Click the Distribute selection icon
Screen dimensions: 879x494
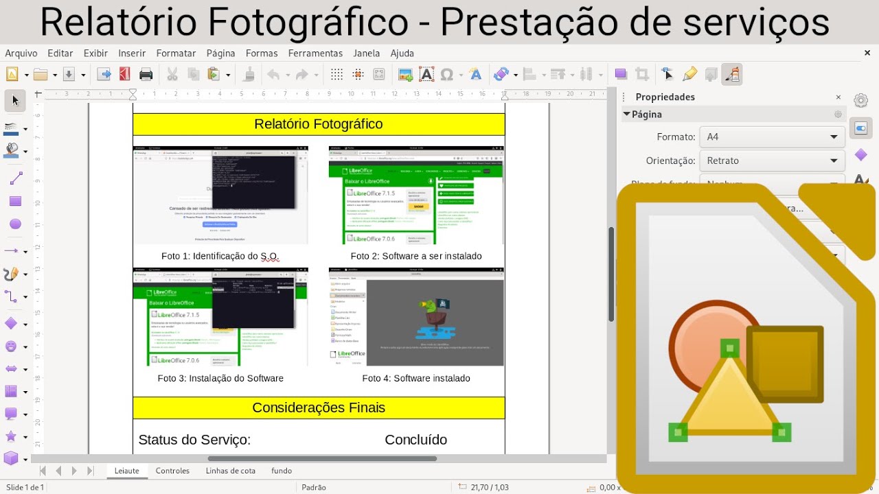586,74
